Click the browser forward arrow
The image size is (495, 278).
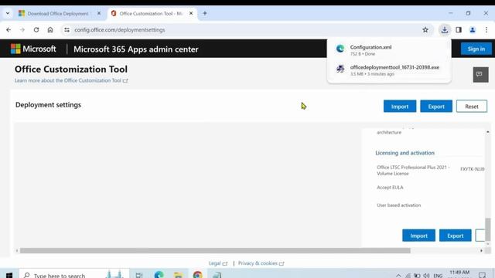click(22, 29)
